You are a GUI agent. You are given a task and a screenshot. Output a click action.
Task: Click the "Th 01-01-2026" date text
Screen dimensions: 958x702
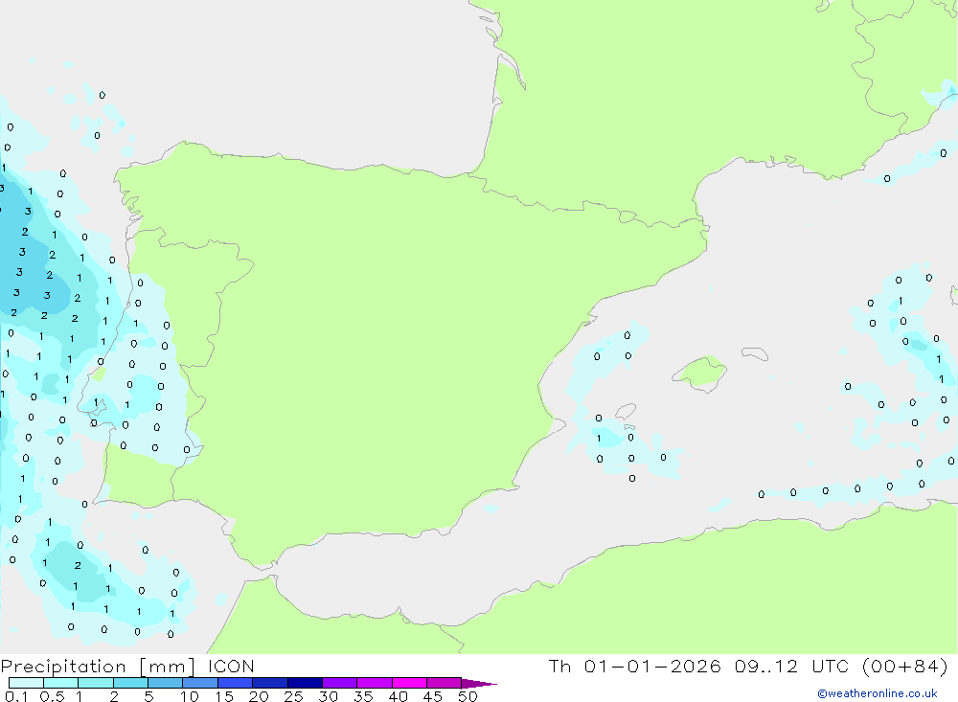click(x=635, y=667)
